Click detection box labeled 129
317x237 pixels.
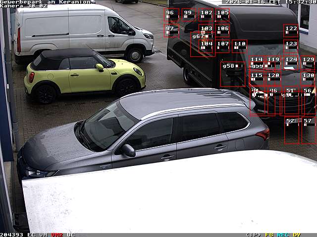308,62
